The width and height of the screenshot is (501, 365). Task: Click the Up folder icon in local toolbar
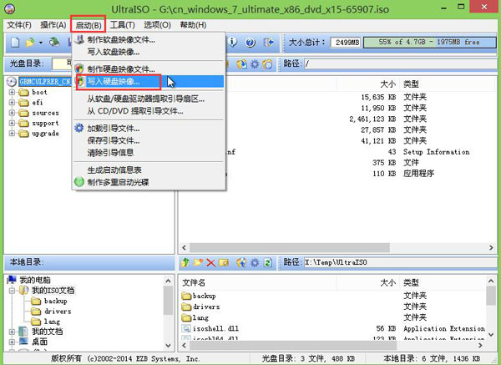tap(185, 263)
